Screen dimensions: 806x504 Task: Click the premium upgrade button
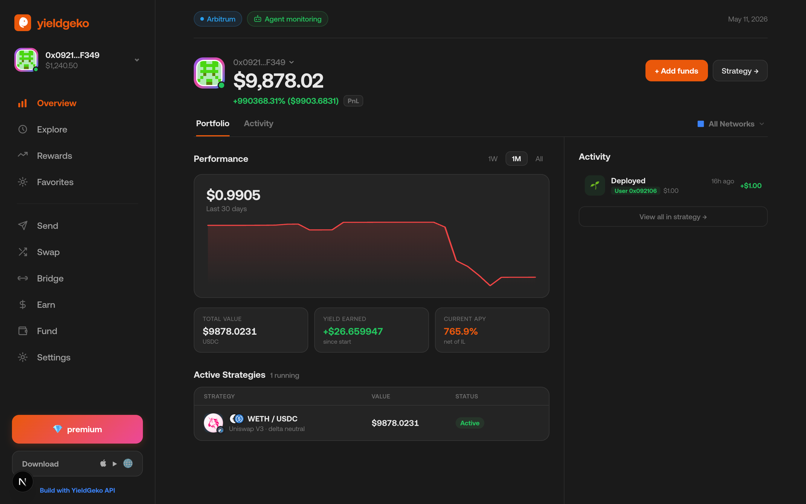[x=77, y=429]
